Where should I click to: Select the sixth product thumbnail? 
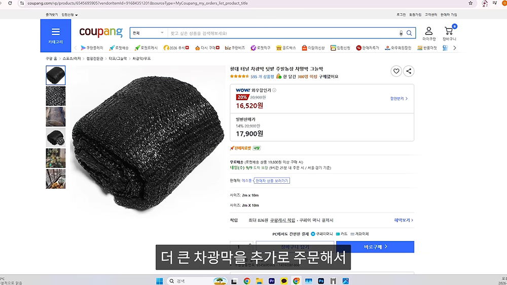pyautogui.click(x=56, y=179)
